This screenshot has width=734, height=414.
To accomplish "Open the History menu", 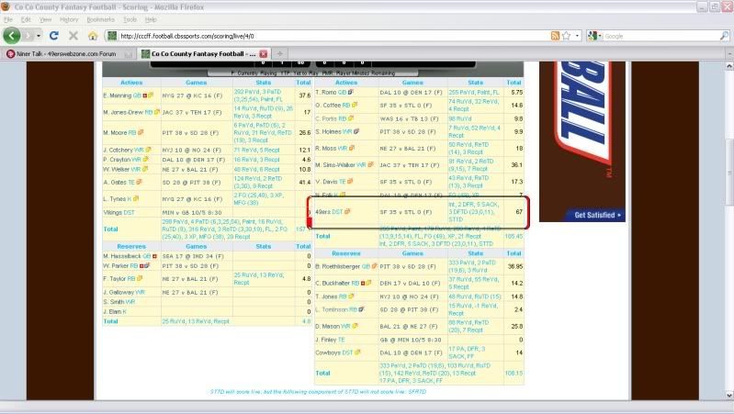I will tap(69, 19).
